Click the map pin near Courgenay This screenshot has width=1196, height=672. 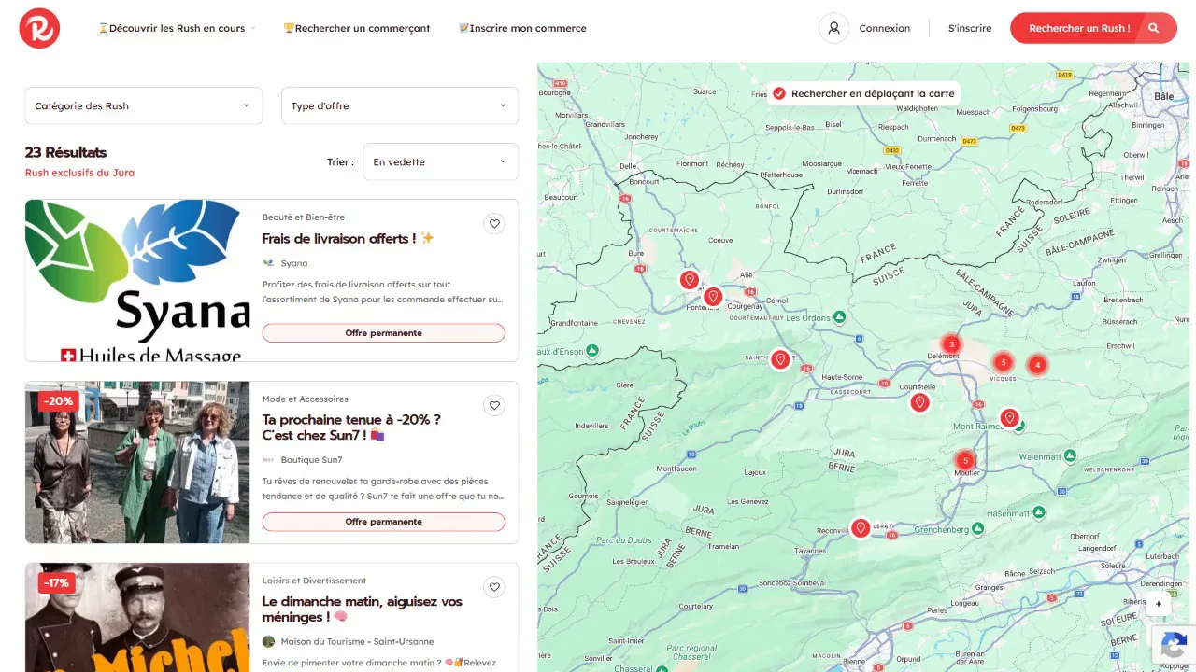713,297
